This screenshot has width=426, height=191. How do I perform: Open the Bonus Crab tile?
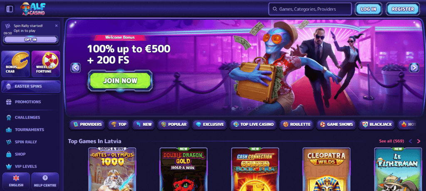tap(15, 64)
